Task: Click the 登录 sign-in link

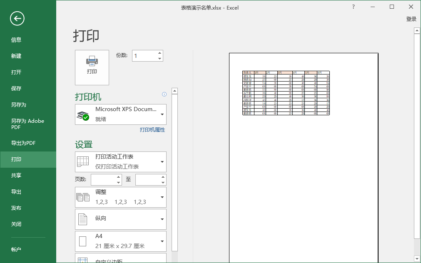Action: coord(411,19)
